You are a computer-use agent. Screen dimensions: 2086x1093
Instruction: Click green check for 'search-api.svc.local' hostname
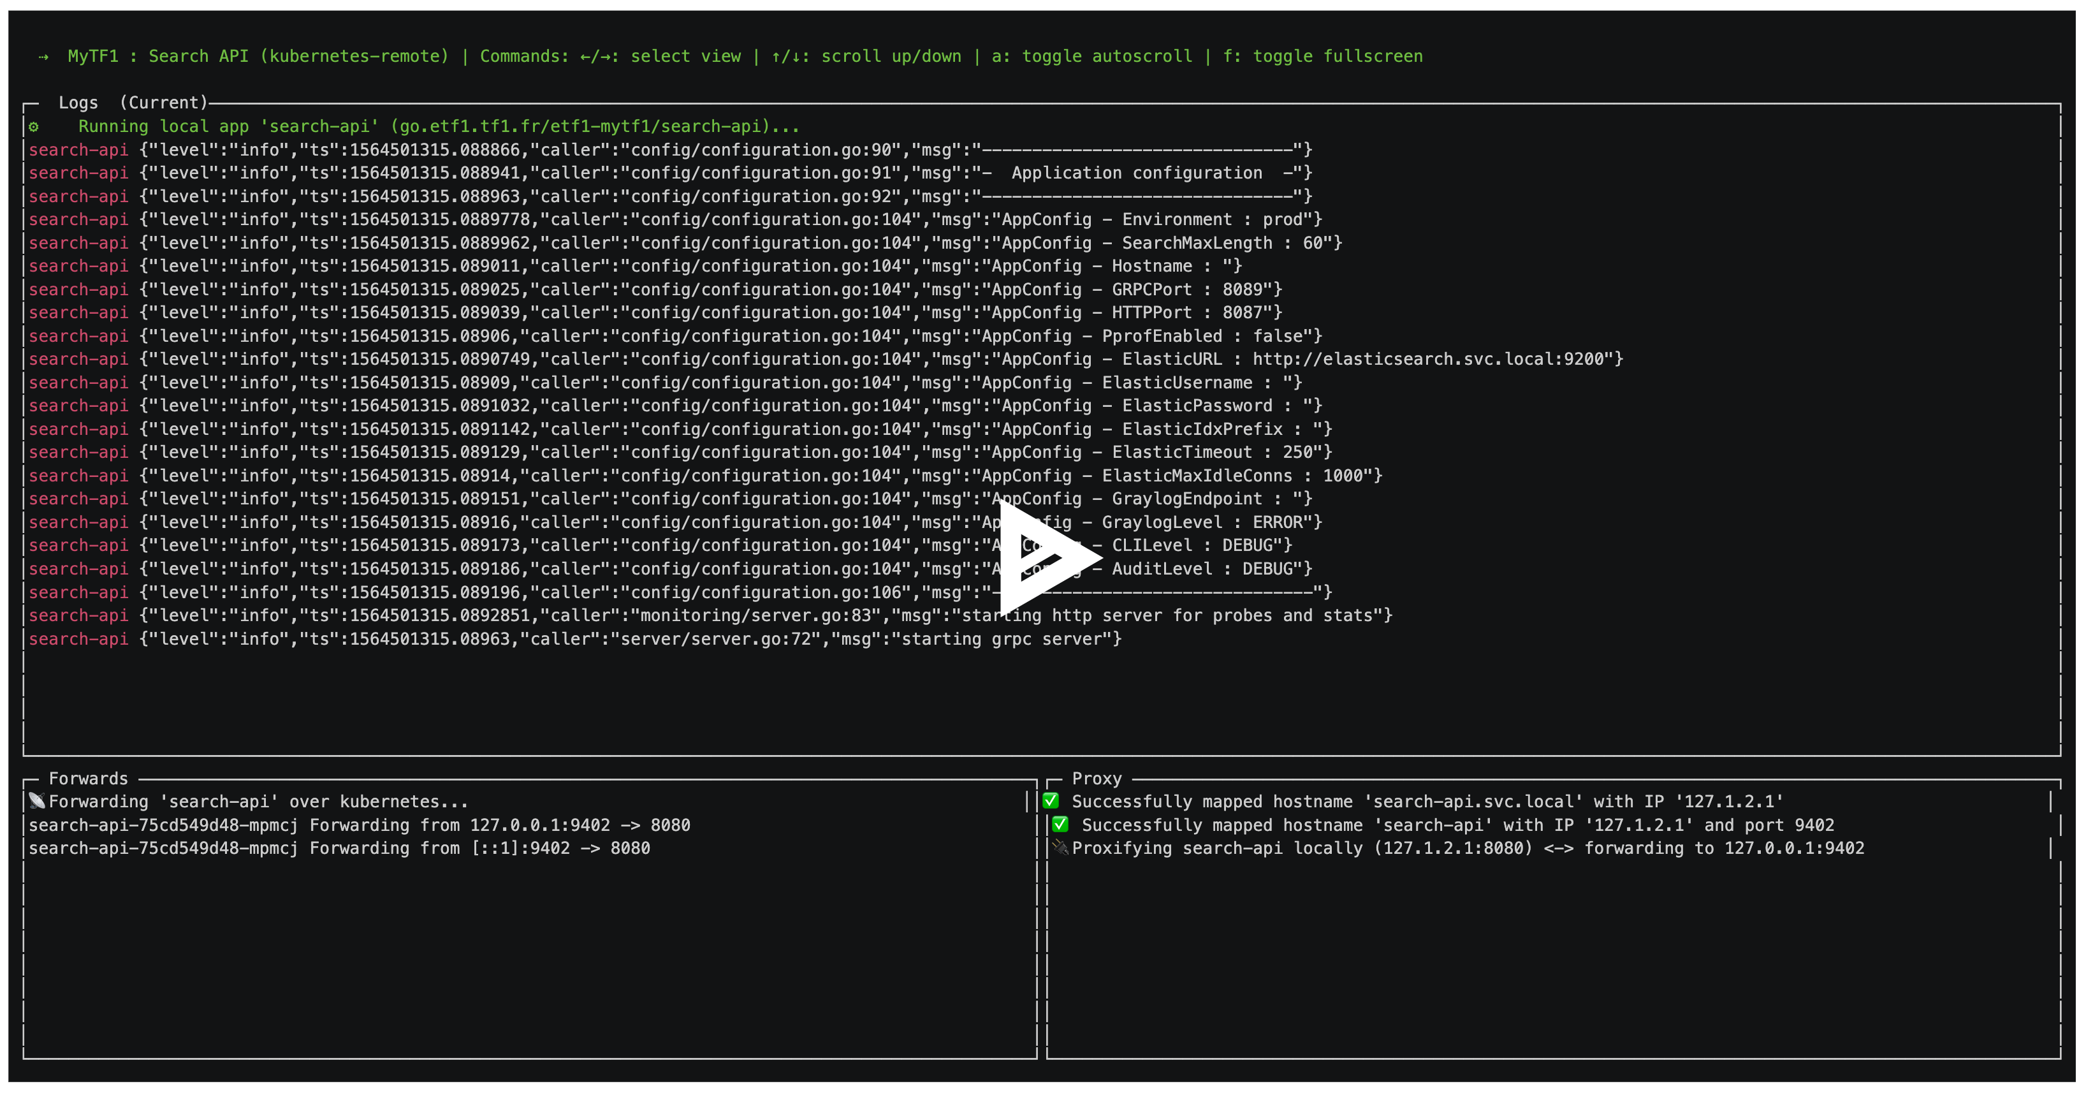1051,802
